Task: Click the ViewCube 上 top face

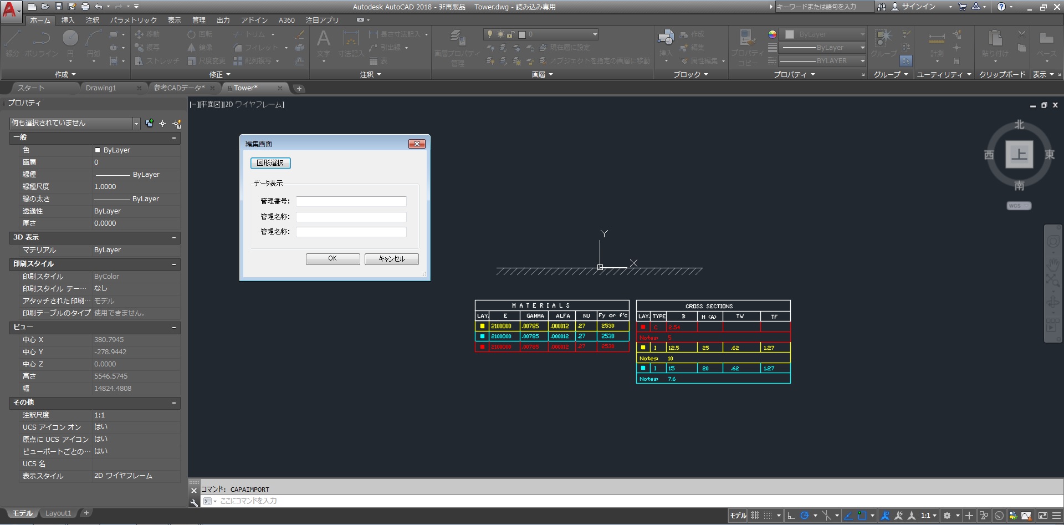Action: point(1019,155)
